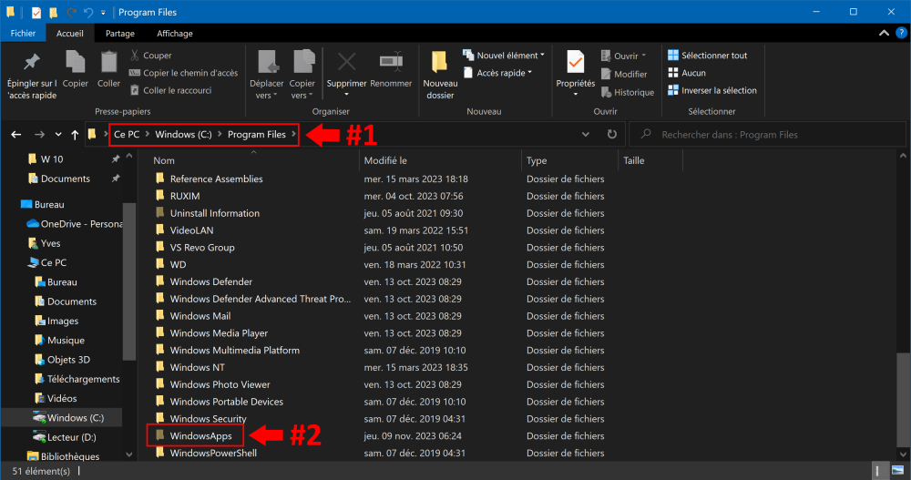Click Program Files in the address bar

[257, 134]
